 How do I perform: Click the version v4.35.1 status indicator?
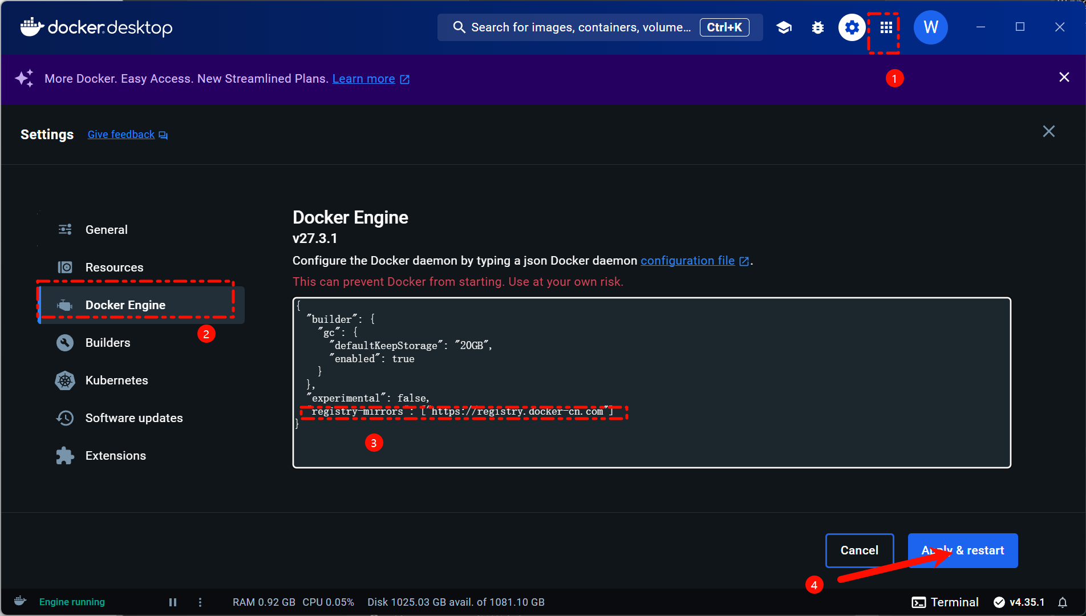pyautogui.click(x=1019, y=602)
